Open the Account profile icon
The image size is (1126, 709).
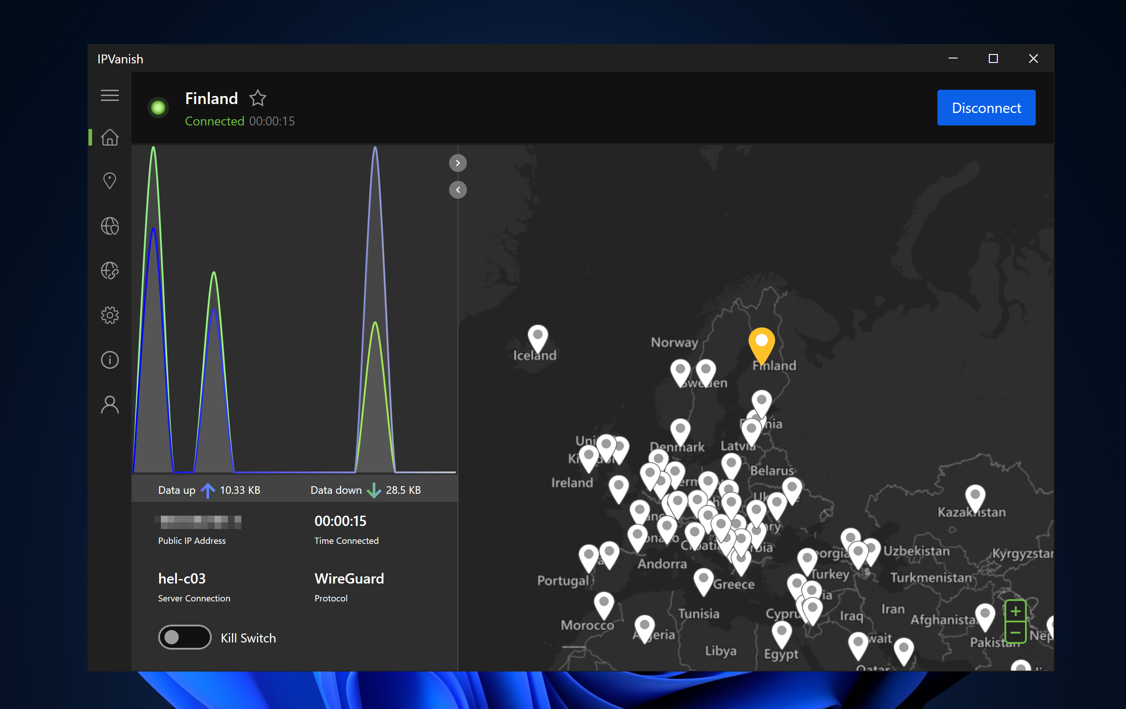point(110,405)
